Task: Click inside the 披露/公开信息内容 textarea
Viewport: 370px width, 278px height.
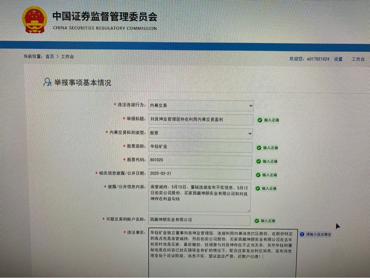Action: tap(199, 197)
